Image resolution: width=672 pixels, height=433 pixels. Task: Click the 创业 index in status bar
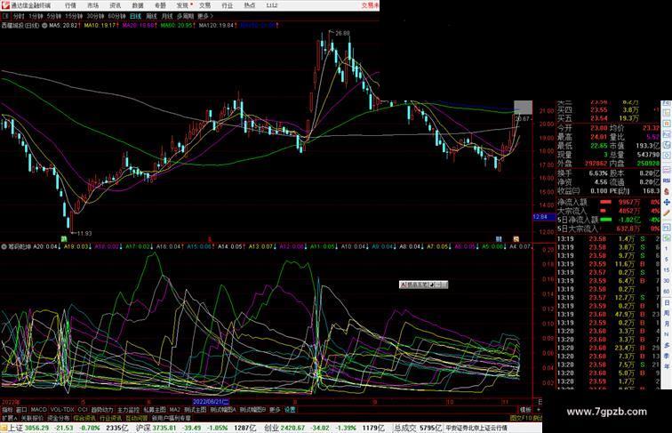(271, 428)
